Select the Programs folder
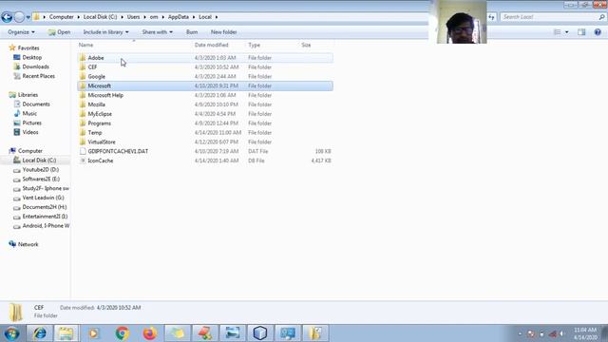 click(205, 123)
